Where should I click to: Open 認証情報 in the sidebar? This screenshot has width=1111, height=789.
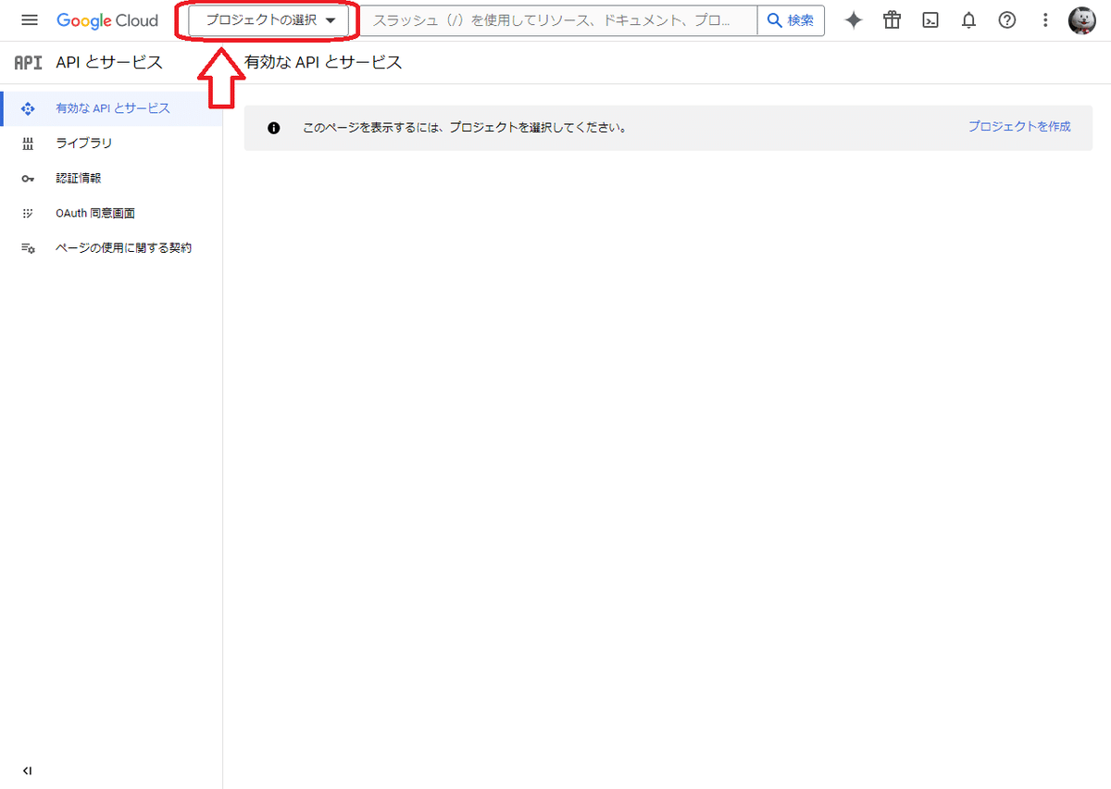tap(111, 178)
